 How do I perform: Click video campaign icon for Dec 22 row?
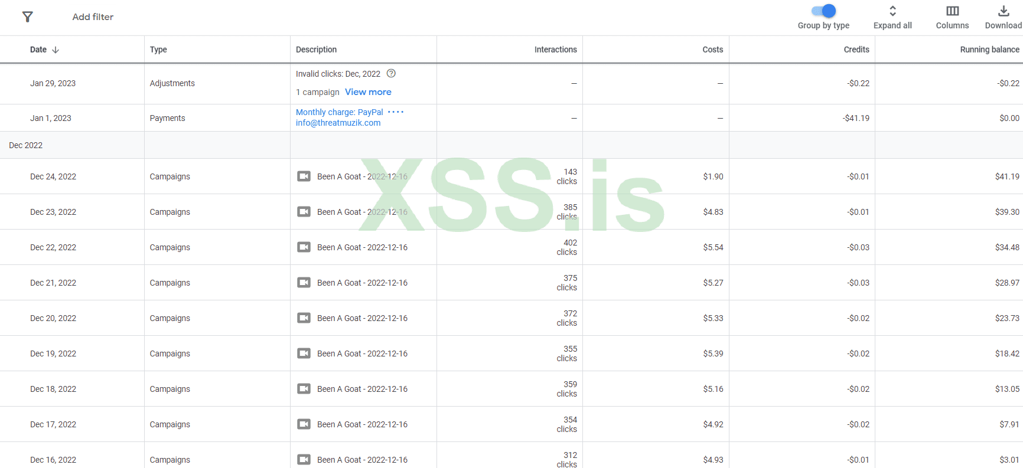(304, 247)
